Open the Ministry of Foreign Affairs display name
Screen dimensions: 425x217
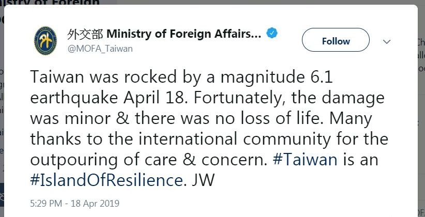(184, 34)
